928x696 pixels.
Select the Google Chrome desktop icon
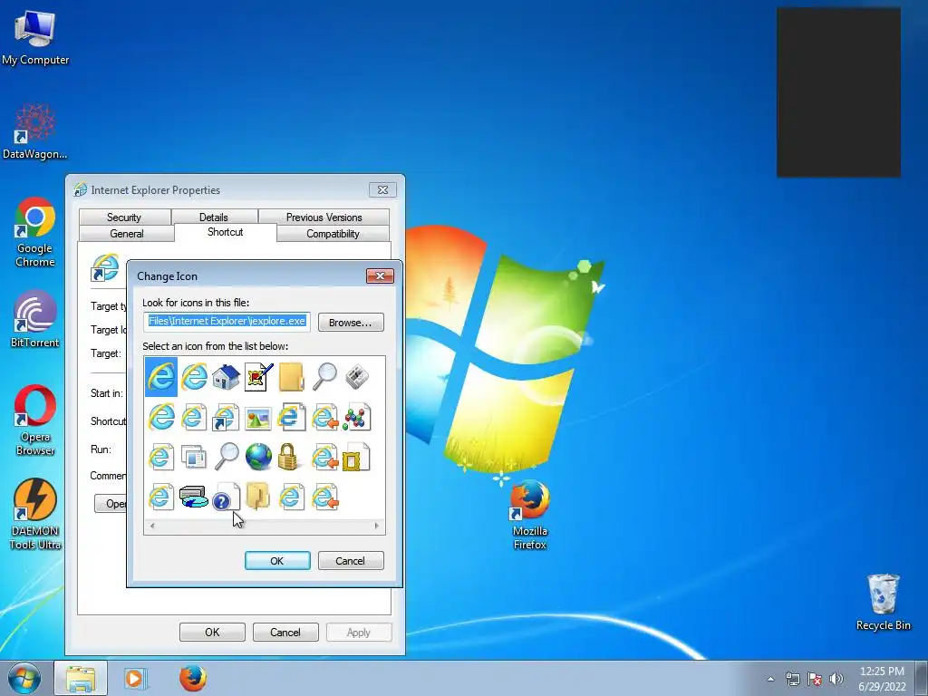35,233
